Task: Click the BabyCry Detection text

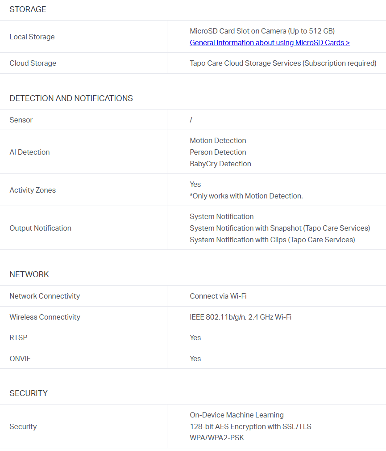Action: pyautogui.click(x=220, y=164)
